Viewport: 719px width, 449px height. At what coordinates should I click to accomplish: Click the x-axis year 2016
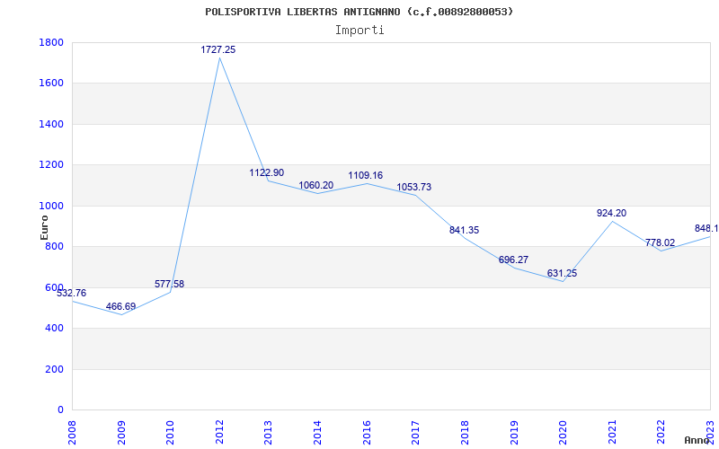coord(367,433)
